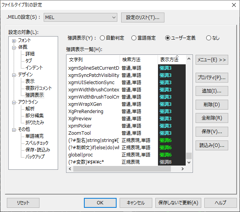Select the xgmUISelectionSync row
The height and width of the screenshot is (212, 240).
tap(126, 82)
